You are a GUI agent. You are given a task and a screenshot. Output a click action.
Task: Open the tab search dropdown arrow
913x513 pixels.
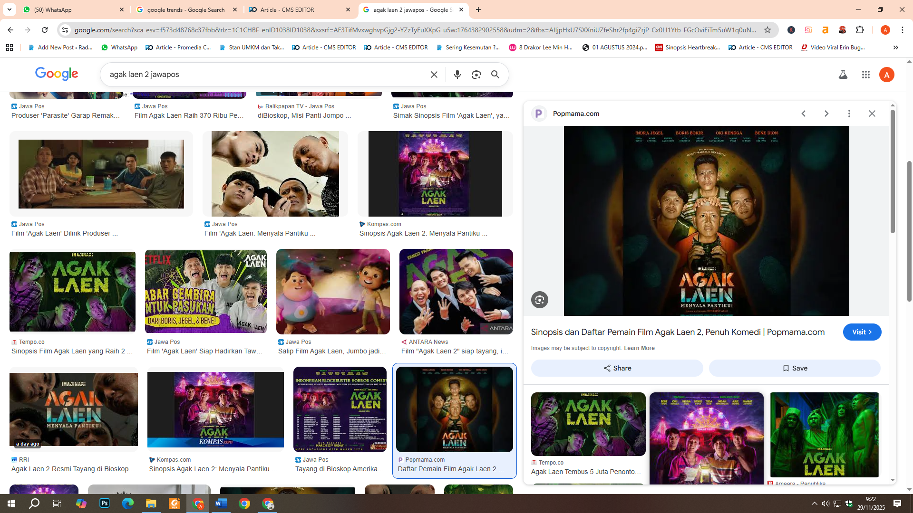10,9
